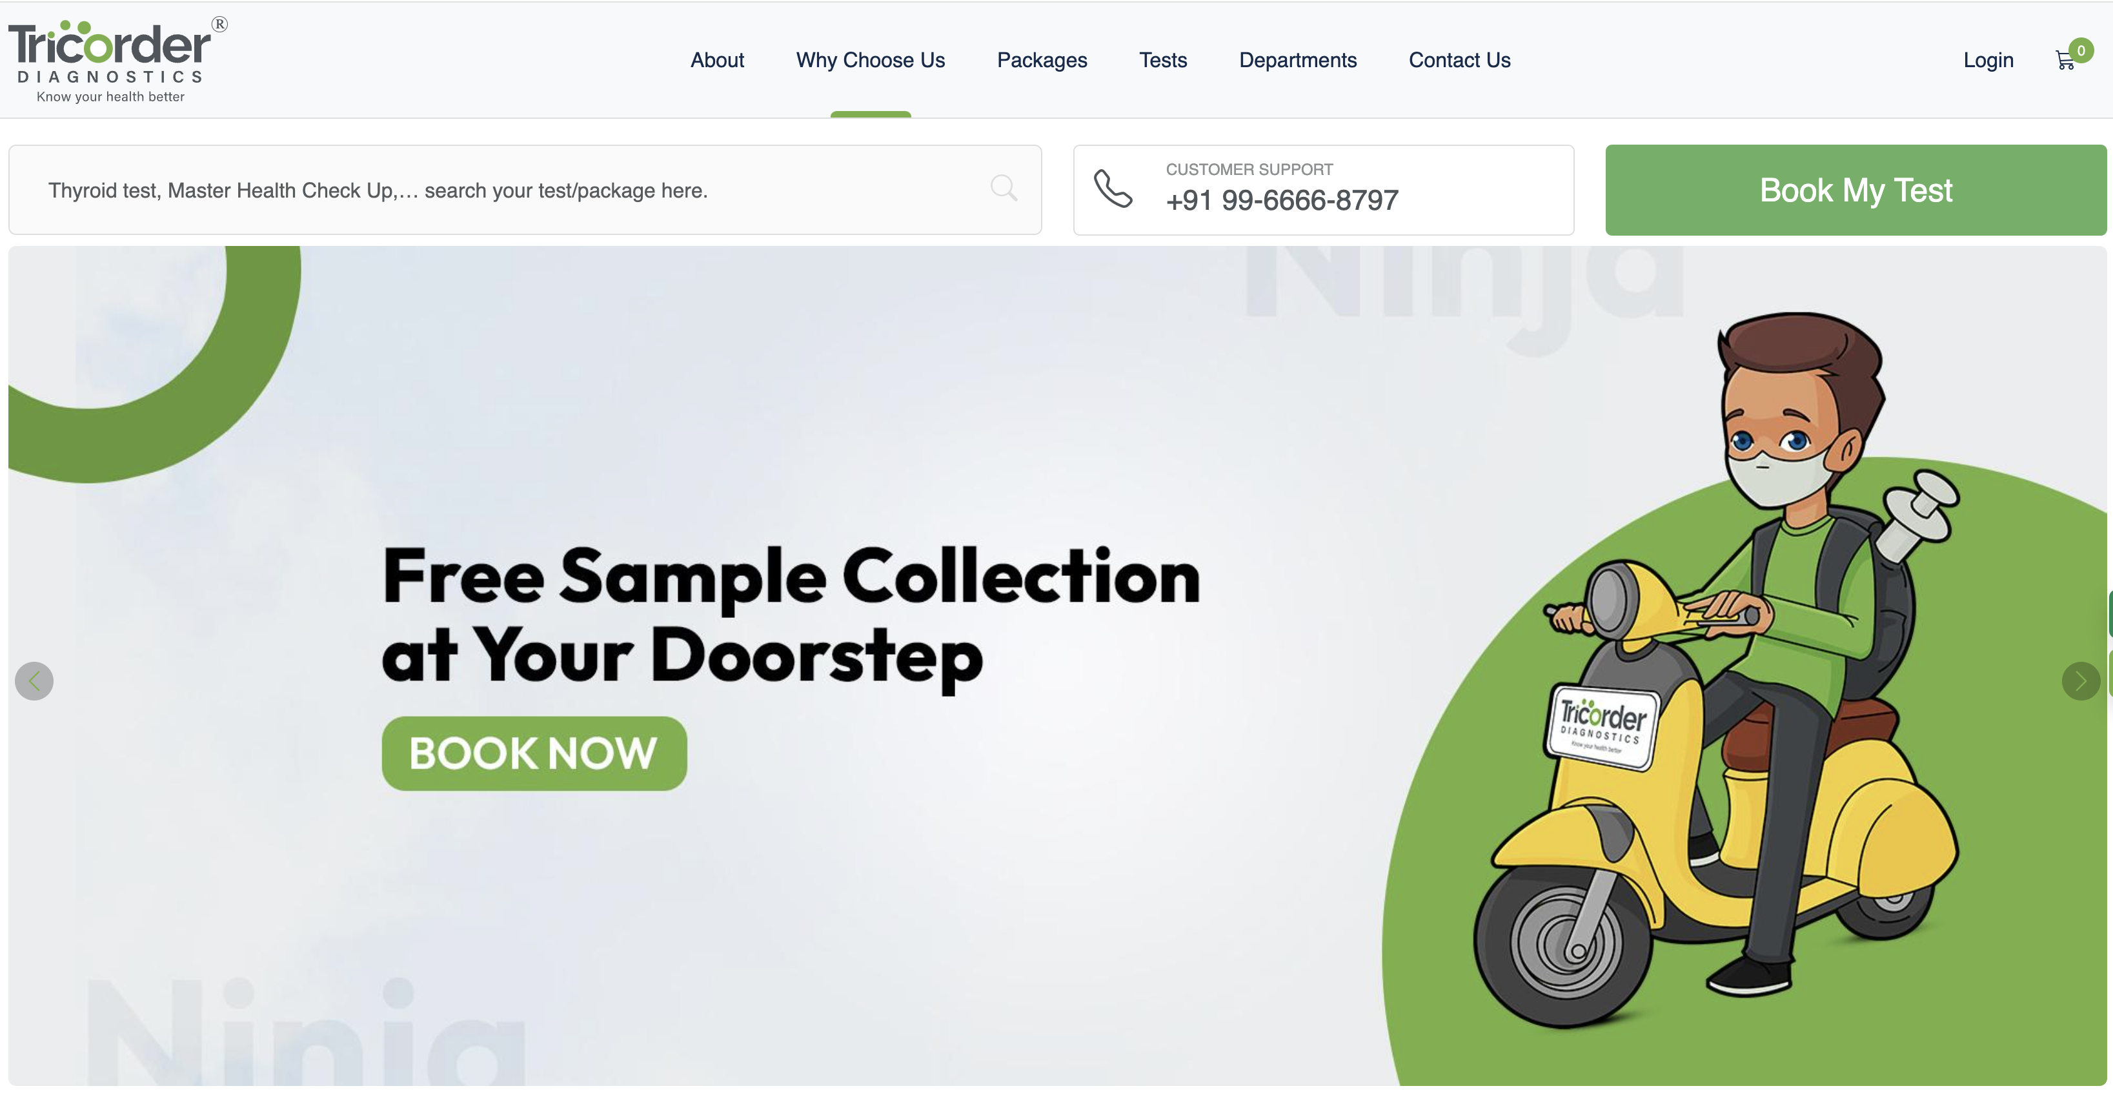
Task: Open the About menu item
Action: pos(717,60)
